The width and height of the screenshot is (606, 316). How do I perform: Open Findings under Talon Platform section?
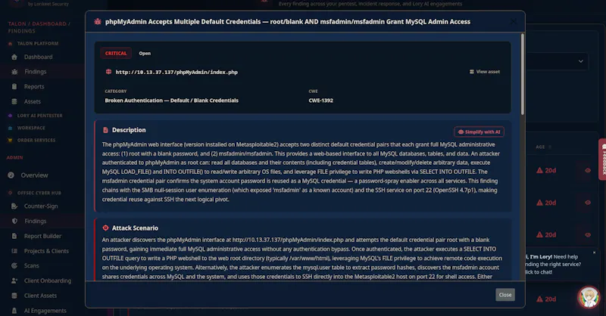point(35,72)
